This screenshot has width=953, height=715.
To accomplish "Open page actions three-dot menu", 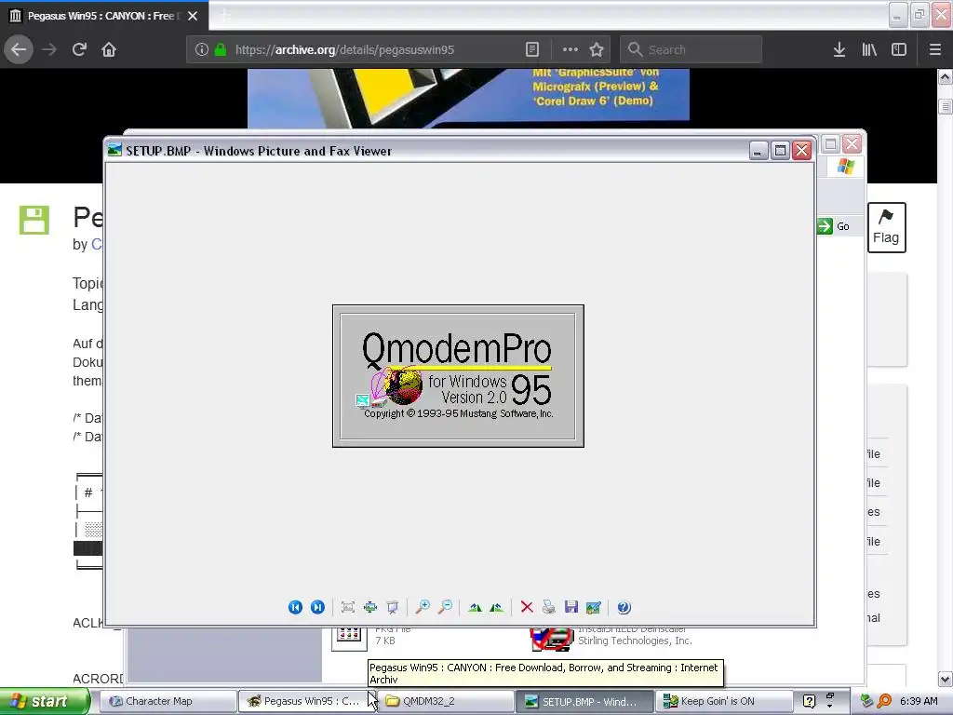I will tap(570, 50).
